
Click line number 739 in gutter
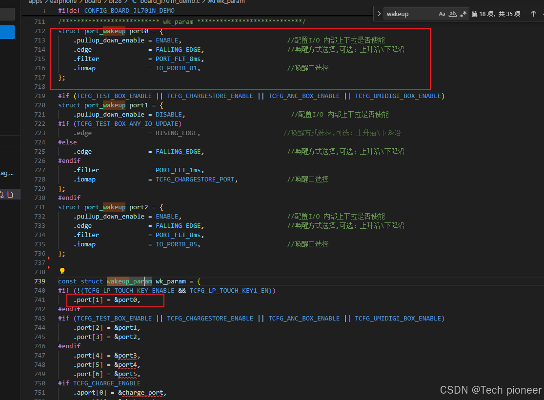pyautogui.click(x=40, y=281)
